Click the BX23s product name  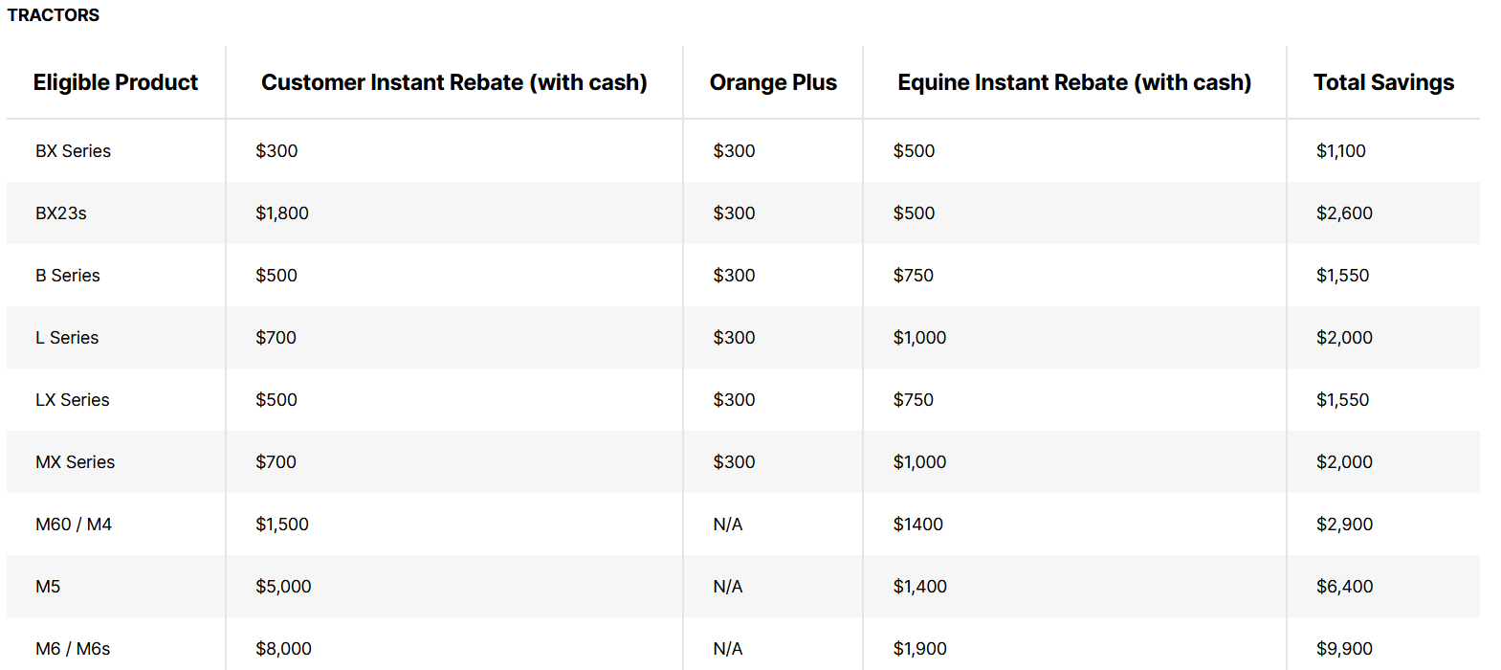[61, 213]
